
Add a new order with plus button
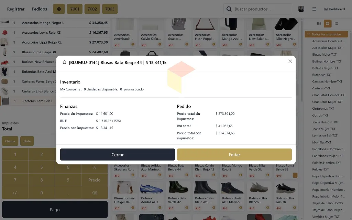tap(59, 9)
